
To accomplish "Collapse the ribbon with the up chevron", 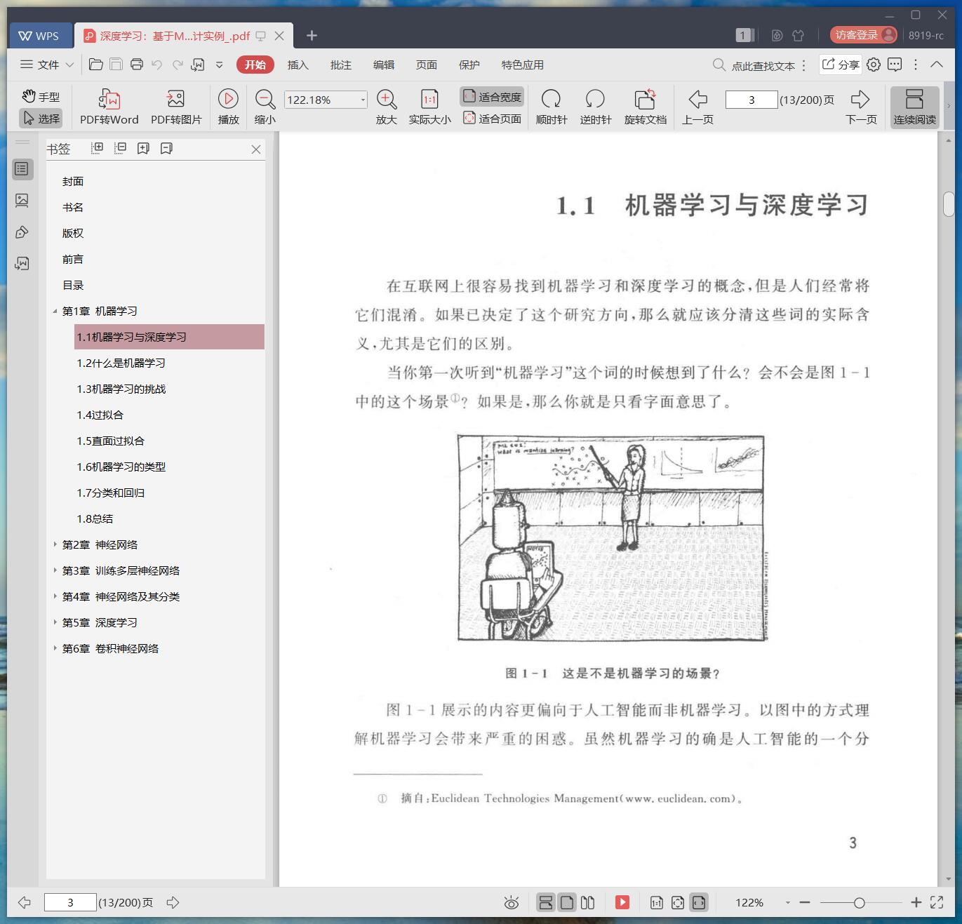I will tap(937, 65).
